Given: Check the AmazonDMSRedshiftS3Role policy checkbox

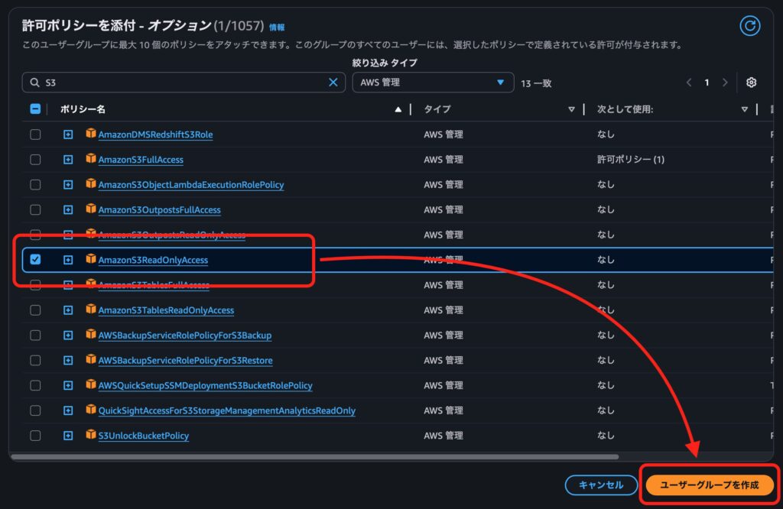Looking at the screenshot, I should click(x=35, y=135).
